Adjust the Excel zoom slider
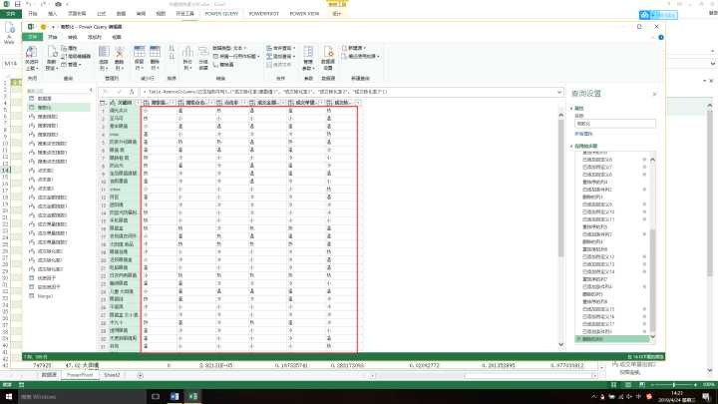This screenshot has height=404, width=718. pos(673,385)
